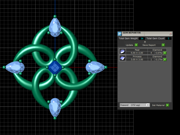180x135 pixels.
Task: Click the 'Princess' shape name cell
Action: click(x=137, y=57)
